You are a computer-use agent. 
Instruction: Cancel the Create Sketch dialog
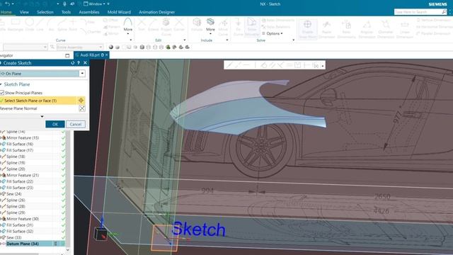tap(76, 125)
